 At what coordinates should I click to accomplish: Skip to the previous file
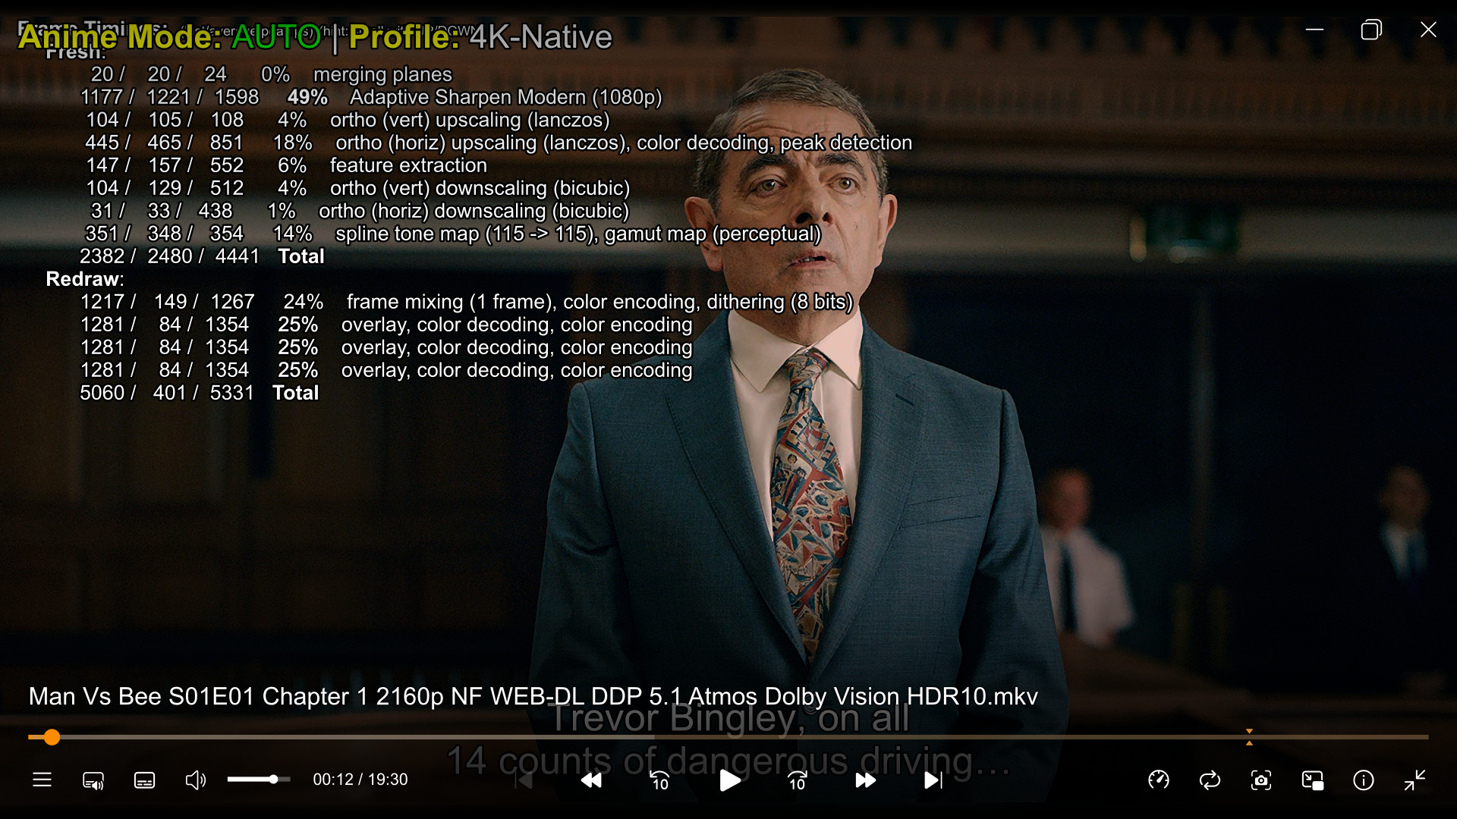524,780
